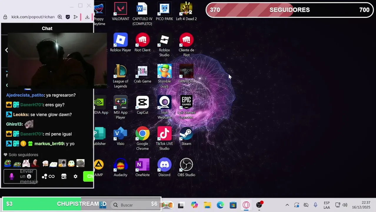Click the webcam preview in chat
The image size is (376, 212).
pos(57,60)
